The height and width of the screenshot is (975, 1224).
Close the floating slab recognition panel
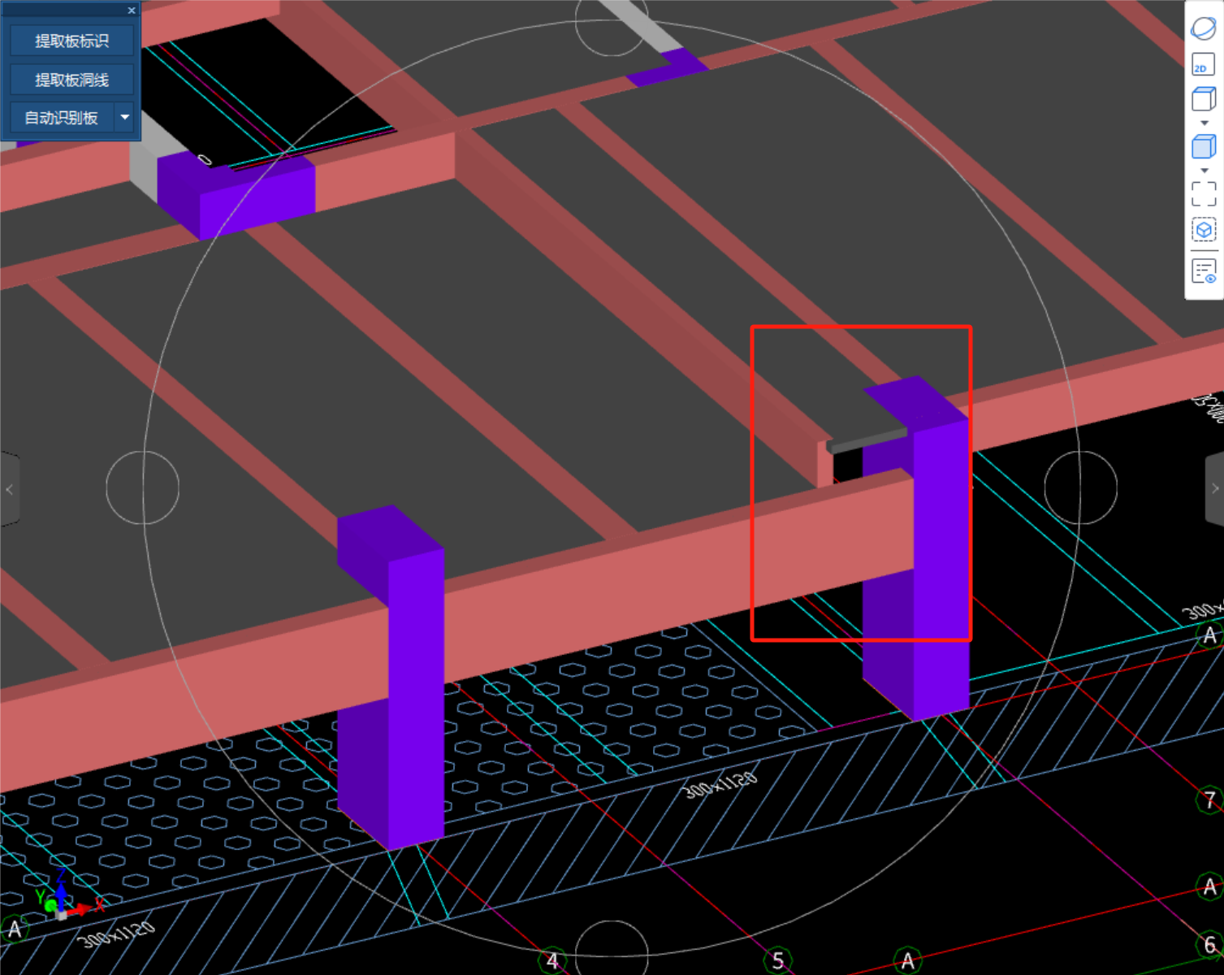pos(132,11)
